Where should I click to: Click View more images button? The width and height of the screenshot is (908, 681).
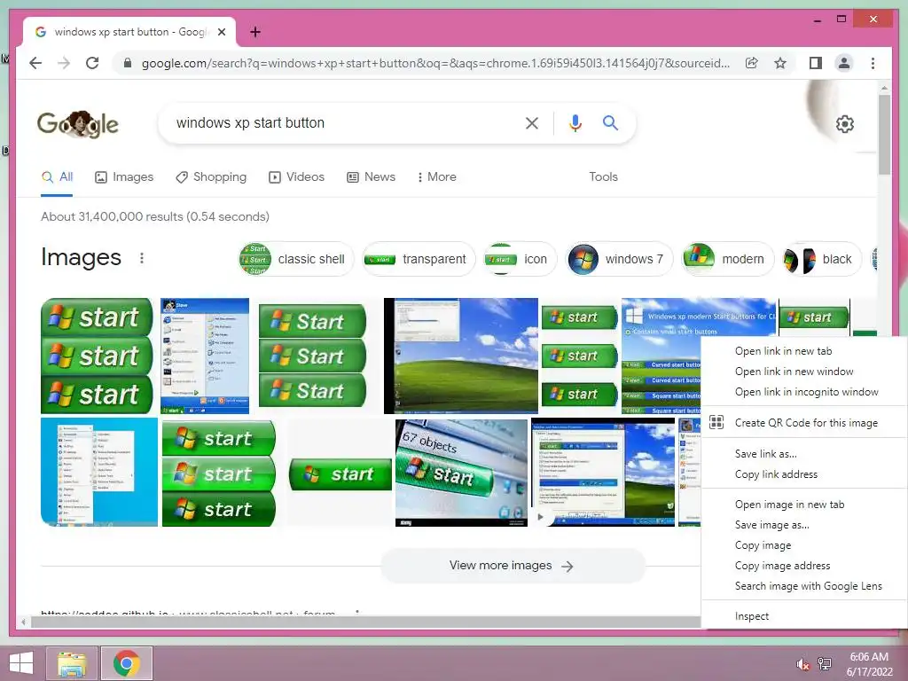pos(512,566)
